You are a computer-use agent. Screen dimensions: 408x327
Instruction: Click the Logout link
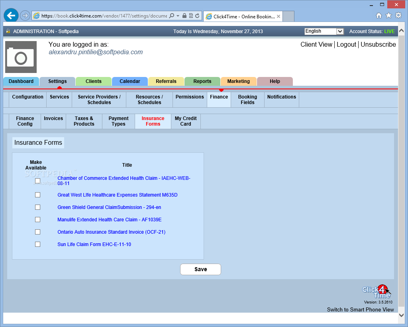(346, 45)
